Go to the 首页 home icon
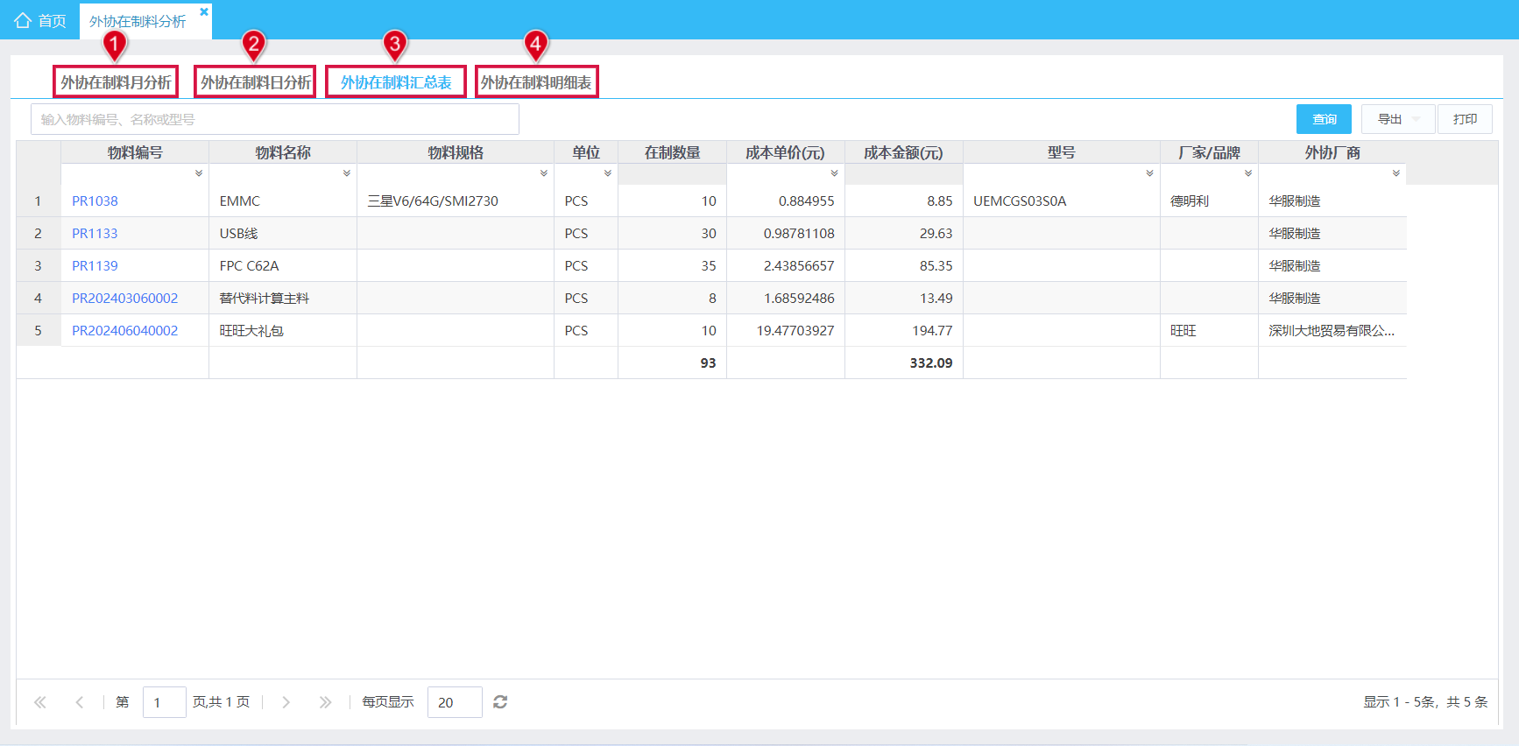Viewport: 1519px width, 746px height. point(23,20)
